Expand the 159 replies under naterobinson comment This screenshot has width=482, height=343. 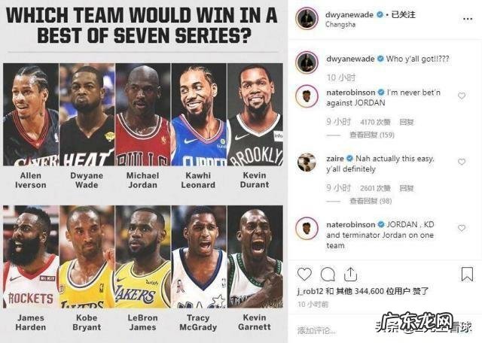(371, 135)
